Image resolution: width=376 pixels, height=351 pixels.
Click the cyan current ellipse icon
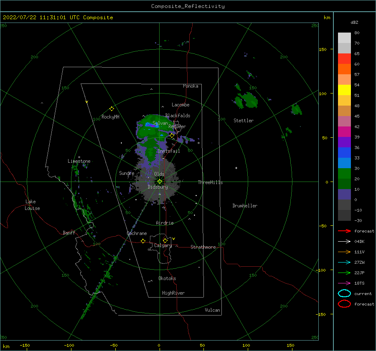(344, 293)
